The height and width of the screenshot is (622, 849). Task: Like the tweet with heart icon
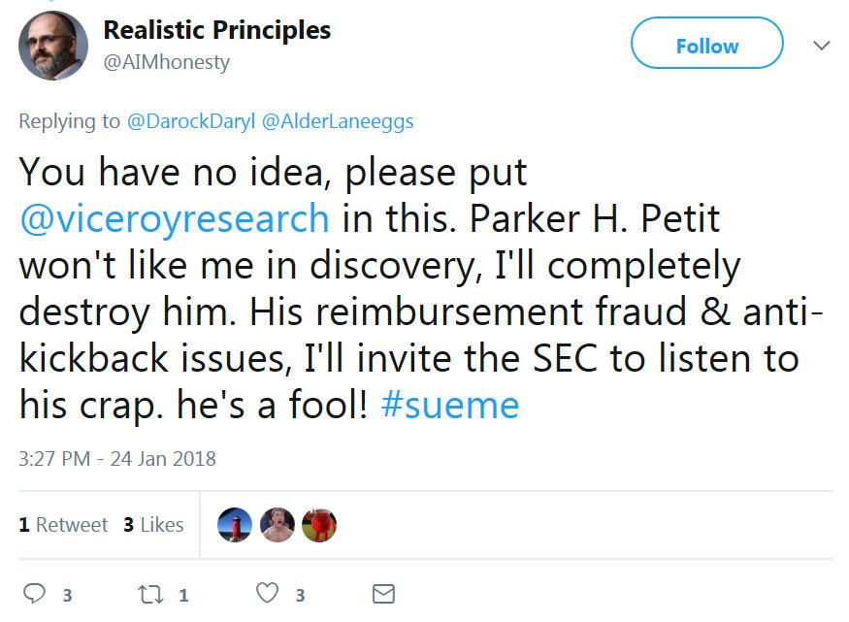[268, 593]
